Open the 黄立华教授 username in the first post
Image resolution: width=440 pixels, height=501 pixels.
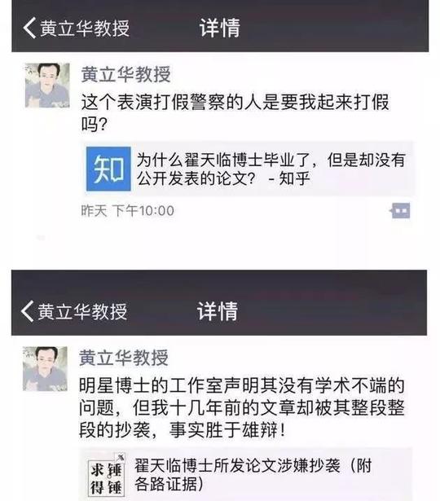126,74
